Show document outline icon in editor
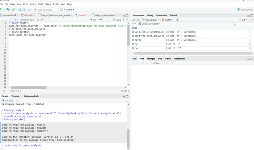Screen dimensions: 254x150 [x=127, y=20]
